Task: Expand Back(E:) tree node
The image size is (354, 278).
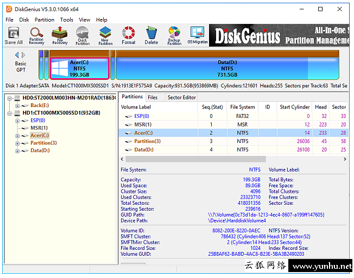Action: tap(17, 106)
